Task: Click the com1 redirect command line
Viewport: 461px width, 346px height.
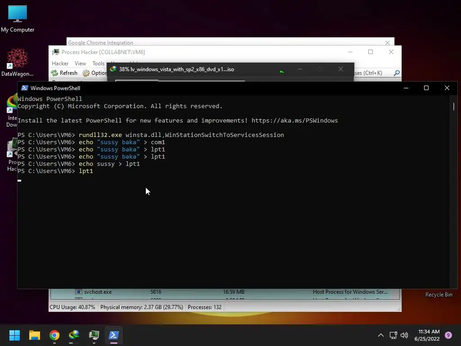Action: click(122, 142)
